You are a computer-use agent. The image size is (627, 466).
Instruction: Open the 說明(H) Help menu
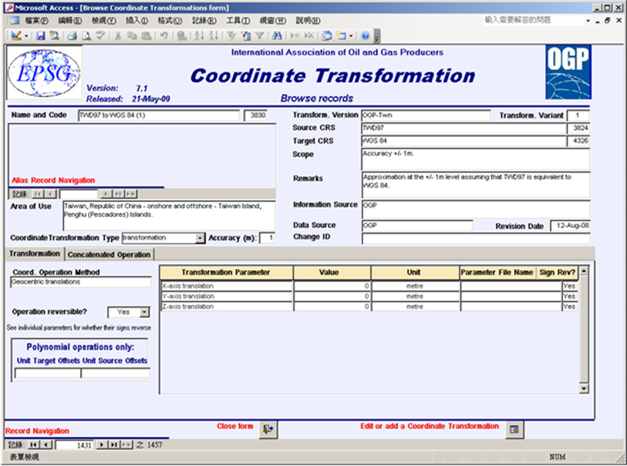point(308,20)
